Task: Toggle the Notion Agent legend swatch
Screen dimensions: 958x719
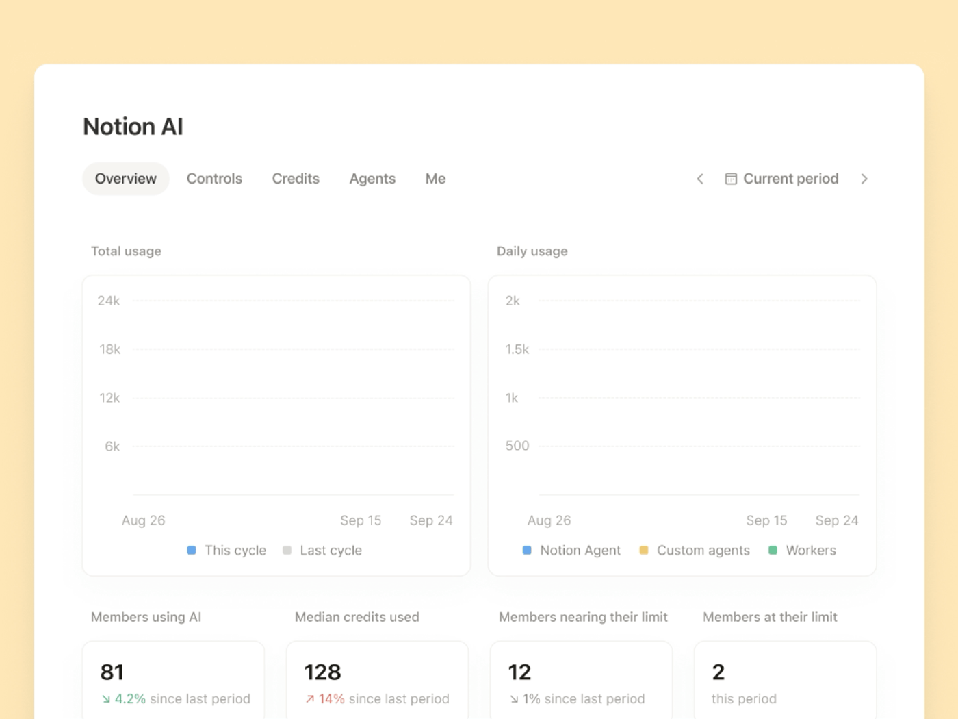Action: coord(527,550)
